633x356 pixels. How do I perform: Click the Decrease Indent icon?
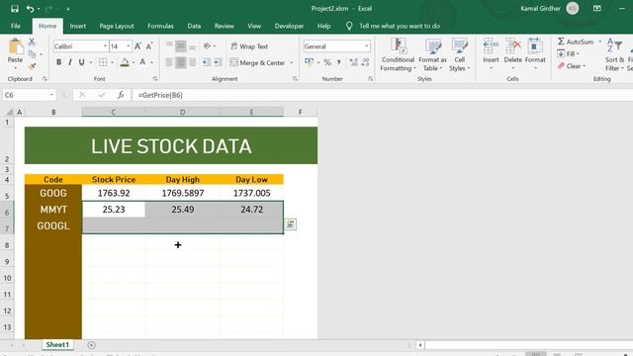point(207,62)
